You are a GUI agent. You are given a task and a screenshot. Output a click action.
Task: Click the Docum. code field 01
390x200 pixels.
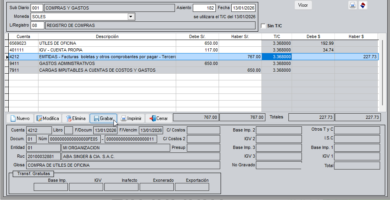point(31,139)
